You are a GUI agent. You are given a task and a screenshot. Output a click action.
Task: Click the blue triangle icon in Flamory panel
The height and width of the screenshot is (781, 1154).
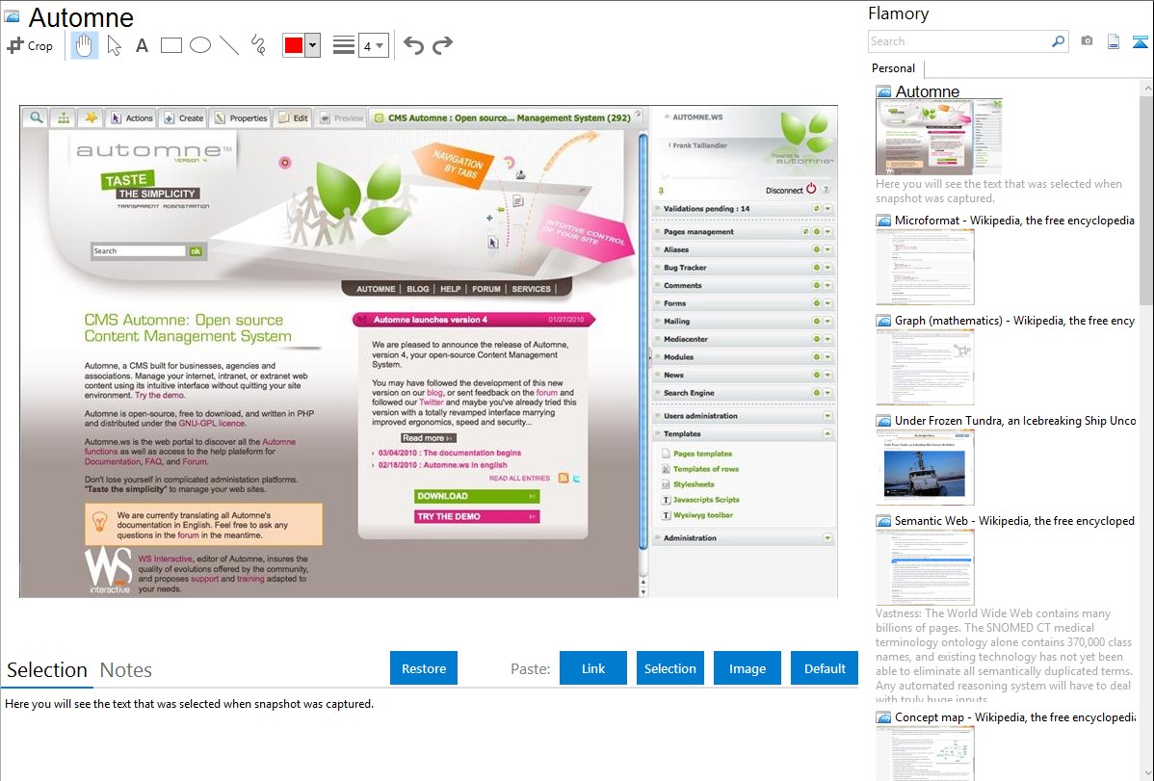tap(1140, 41)
